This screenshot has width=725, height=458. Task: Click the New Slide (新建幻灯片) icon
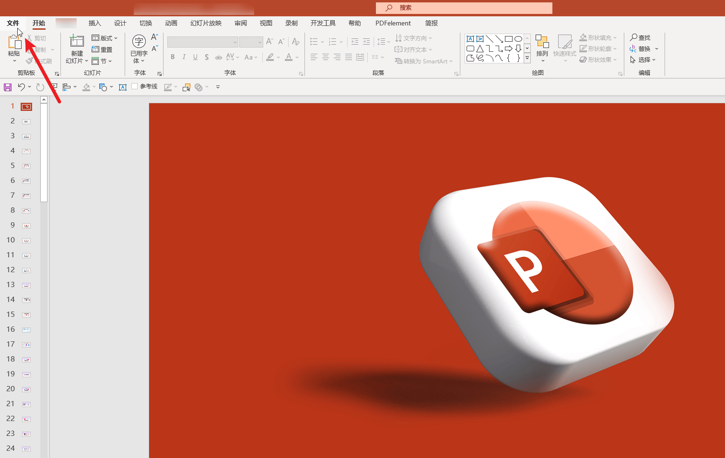77,42
